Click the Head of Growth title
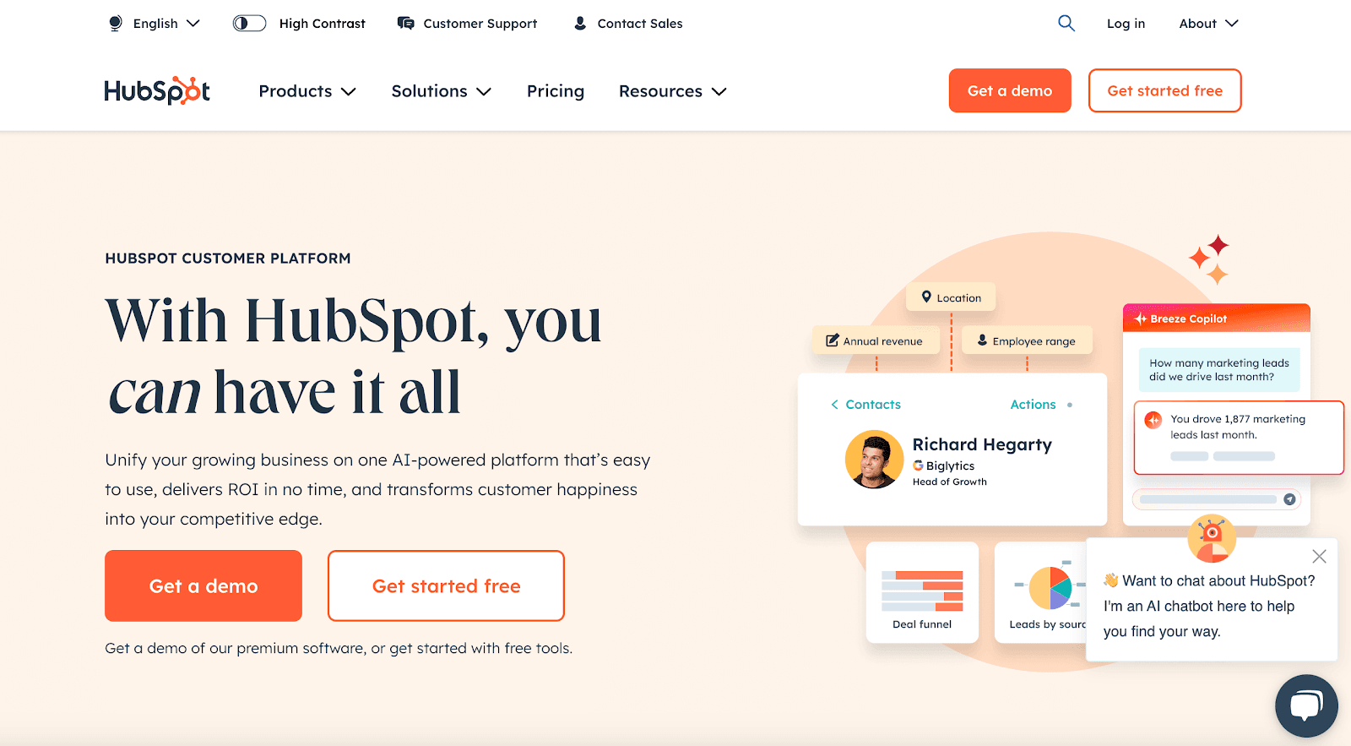1351x746 pixels. pyautogui.click(x=949, y=482)
